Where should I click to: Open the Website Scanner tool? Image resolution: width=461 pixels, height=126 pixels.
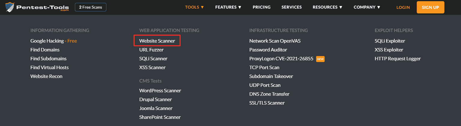(x=157, y=41)
